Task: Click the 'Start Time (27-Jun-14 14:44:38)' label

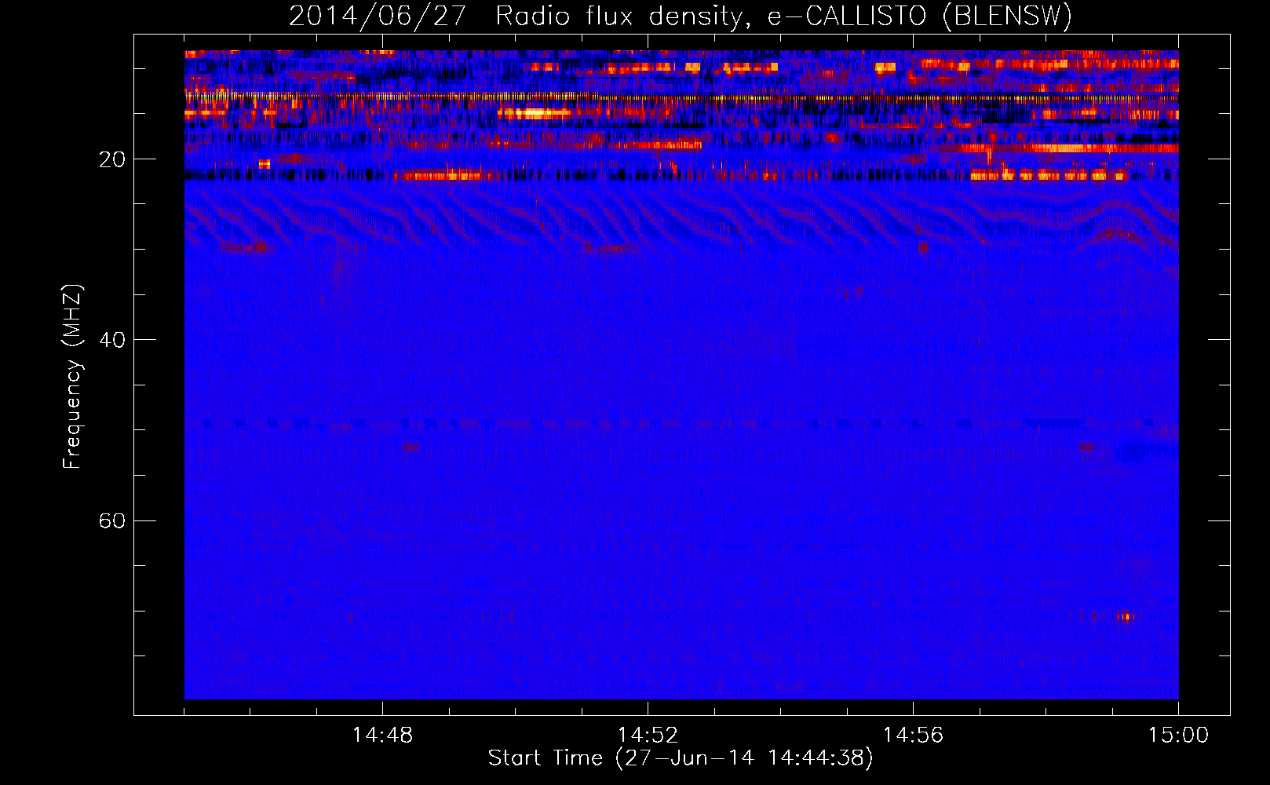Action: coord(681,758)
